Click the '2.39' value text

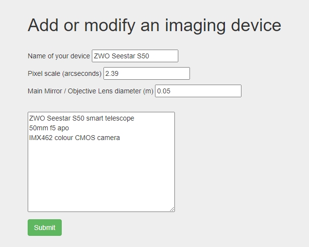pos(112,73)
